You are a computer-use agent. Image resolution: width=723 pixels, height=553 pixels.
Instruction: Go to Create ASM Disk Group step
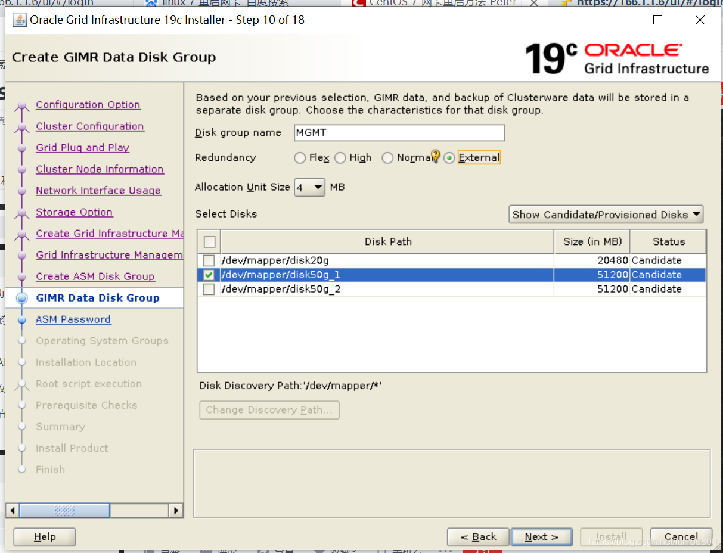(x=95, y=276)
